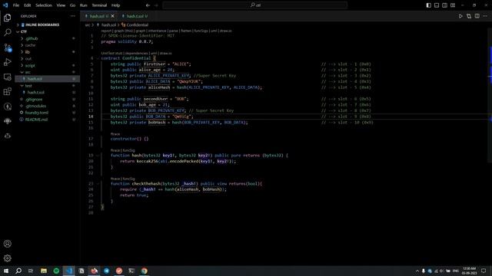Open the File menu
Screen dimensions: 492x276
coord(16,5)
